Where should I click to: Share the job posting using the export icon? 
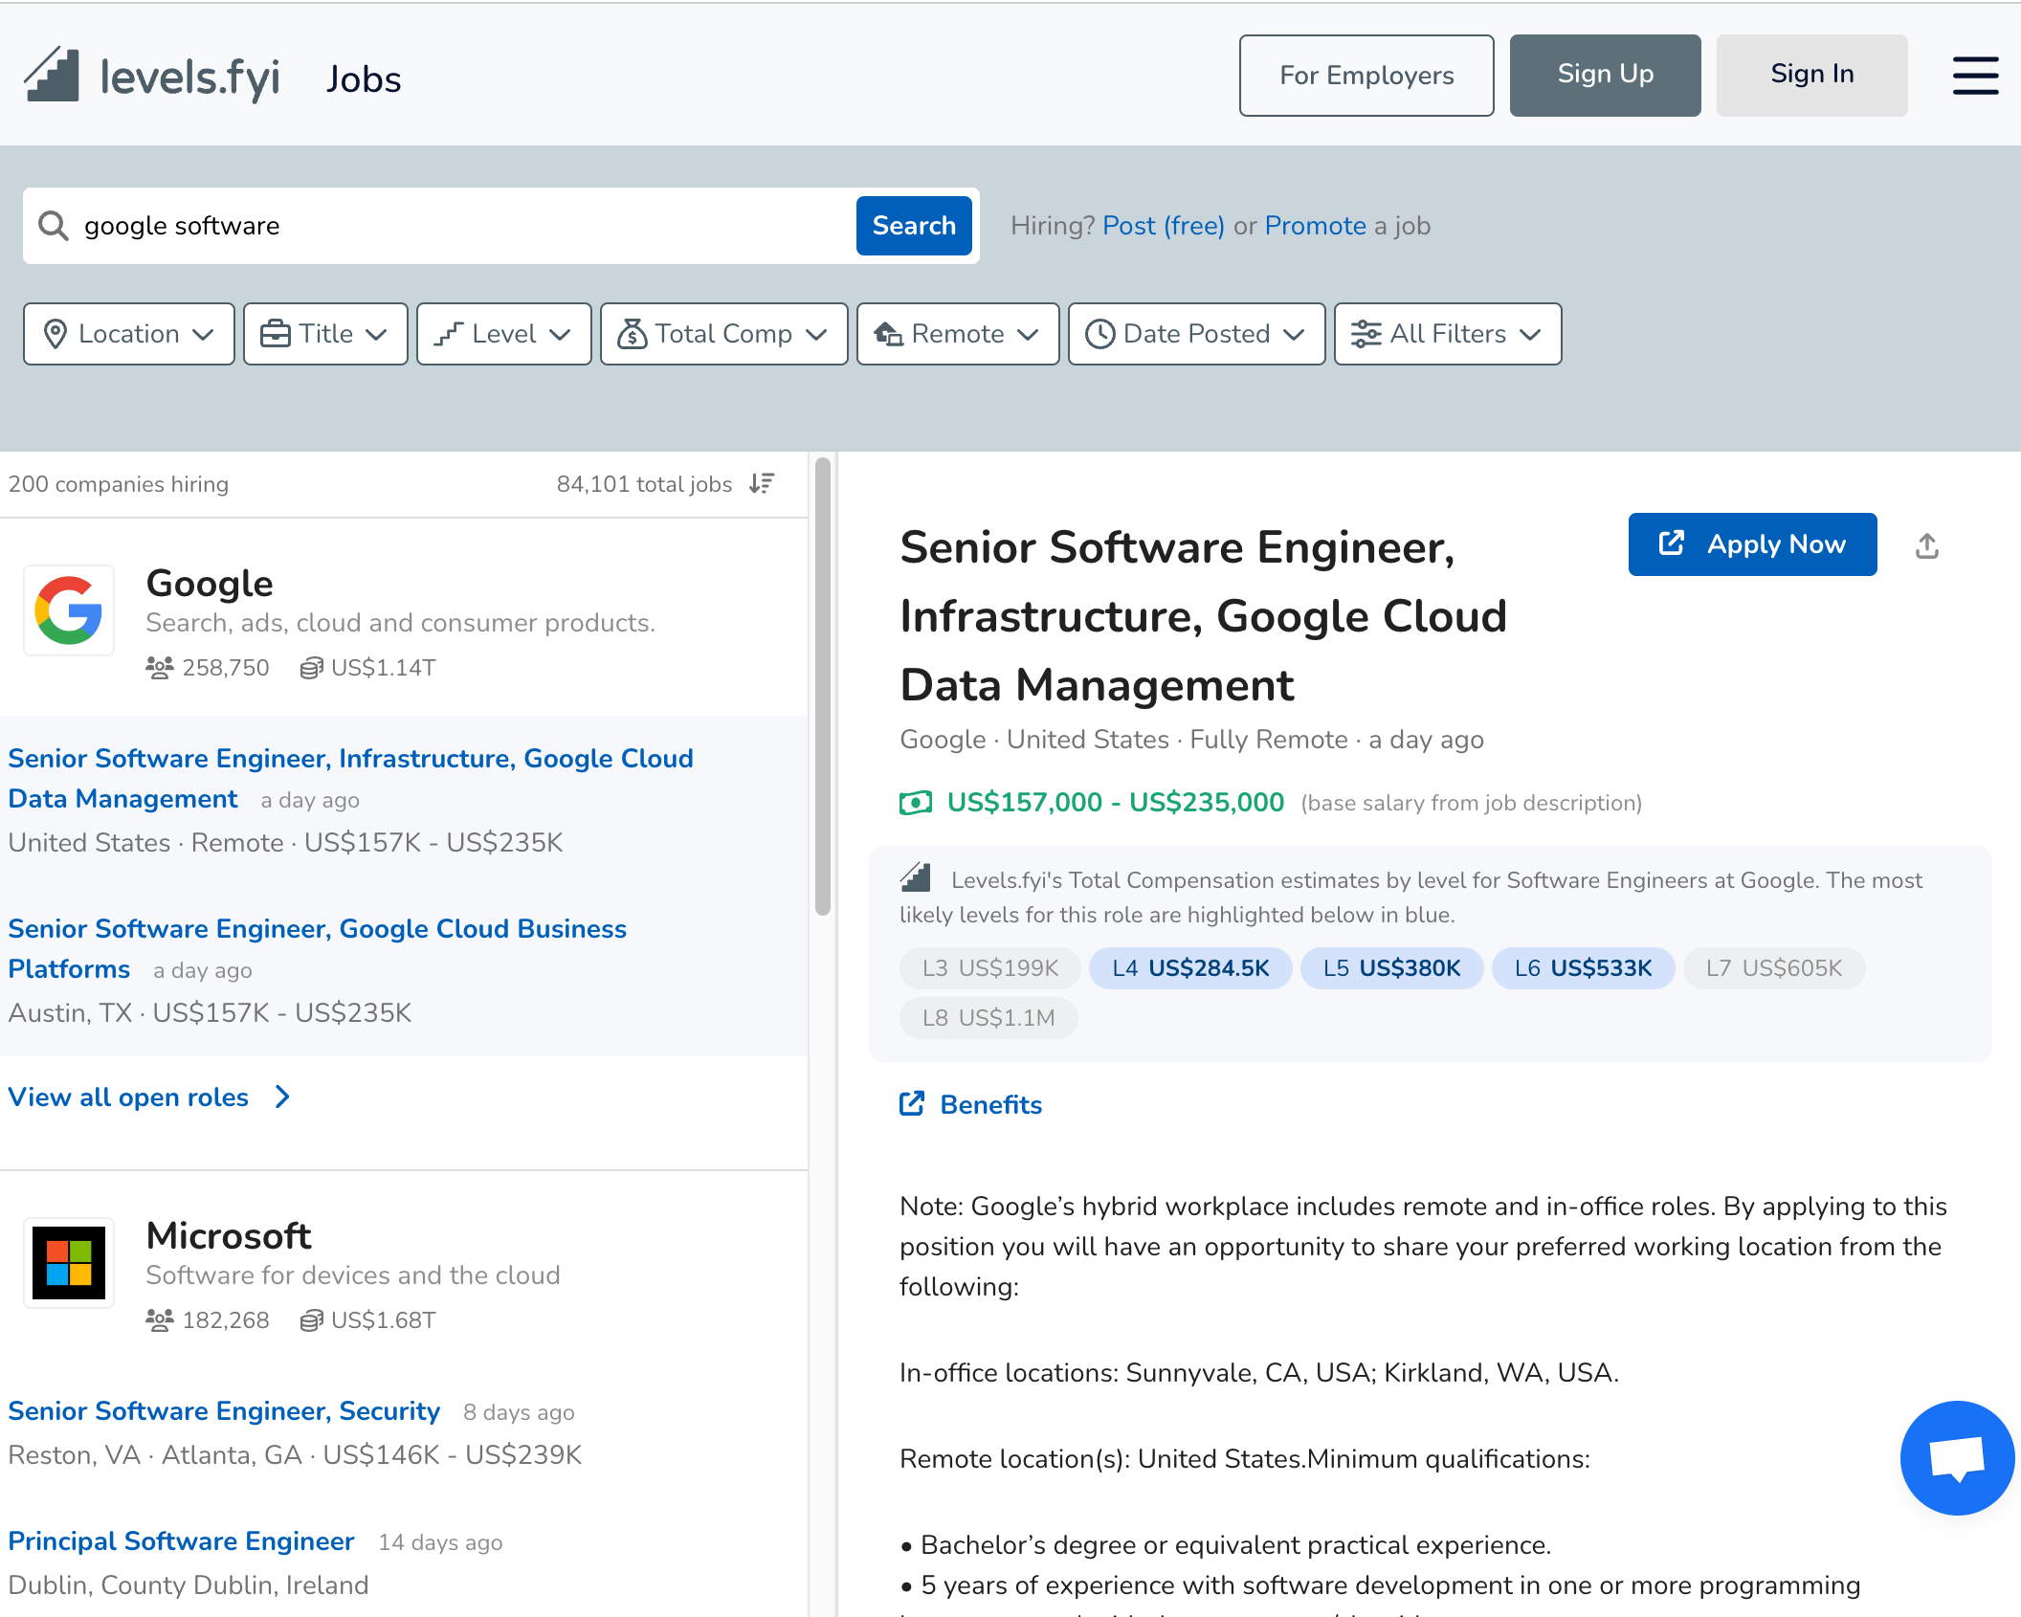point(1926,544)
